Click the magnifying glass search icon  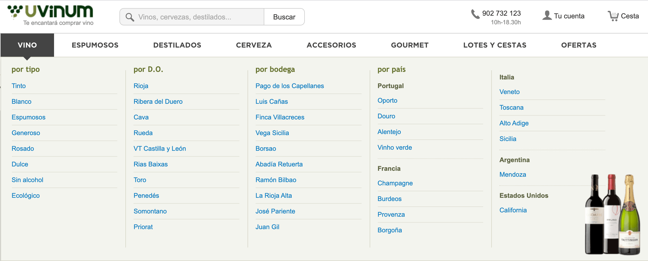(130, 17)
